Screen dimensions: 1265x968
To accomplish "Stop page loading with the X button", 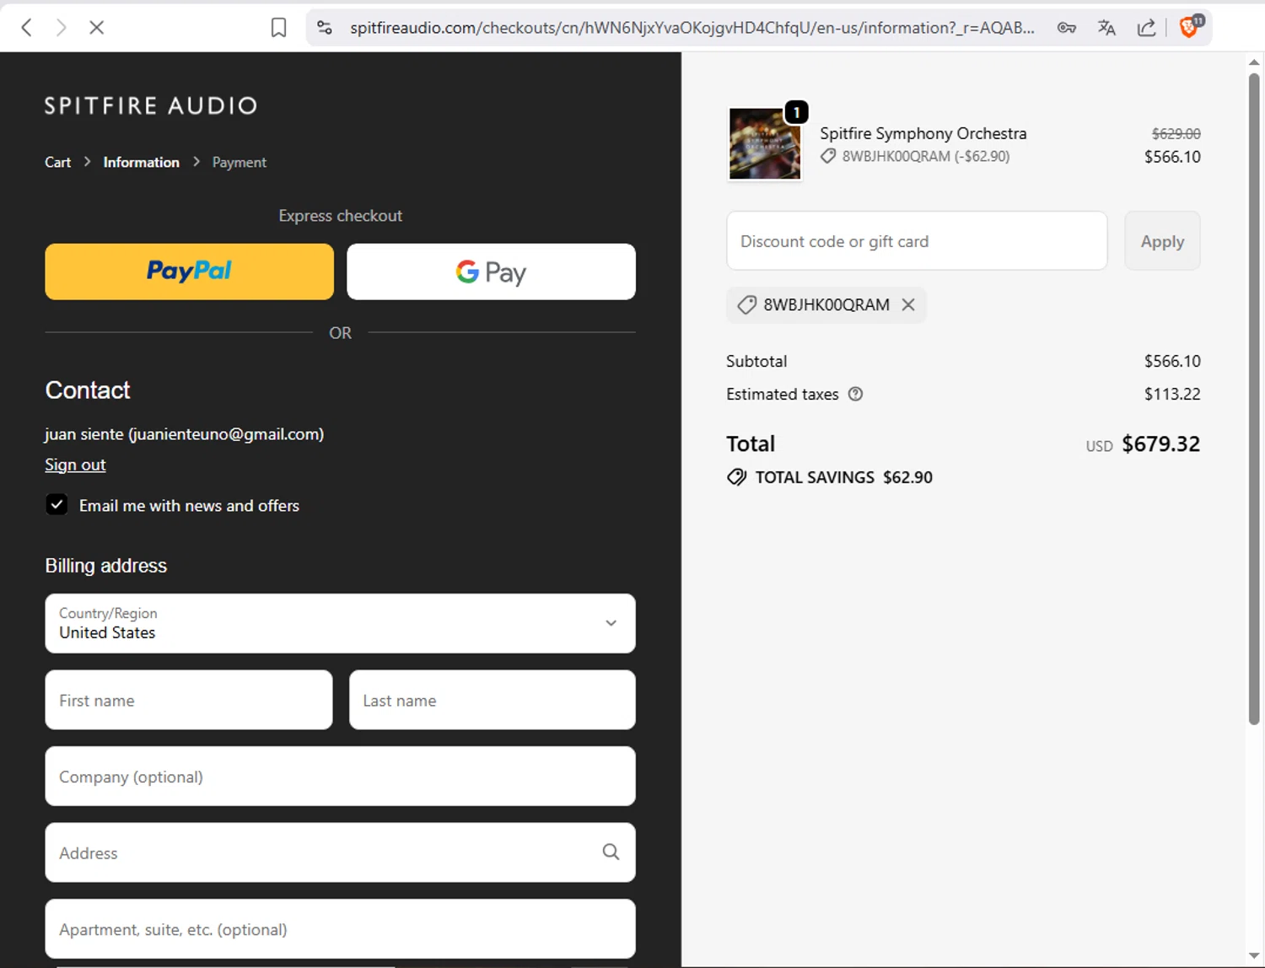I will tap(96, 28).
